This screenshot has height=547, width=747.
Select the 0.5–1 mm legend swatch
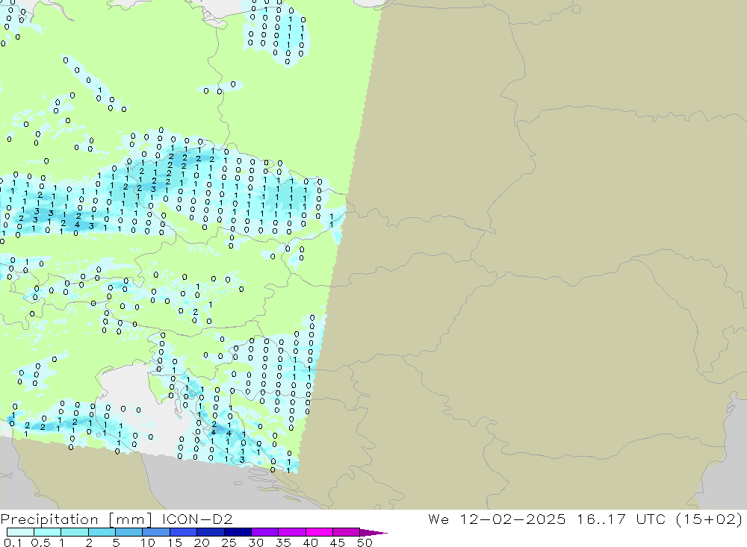pyautogui.click(x=48, y=532)
